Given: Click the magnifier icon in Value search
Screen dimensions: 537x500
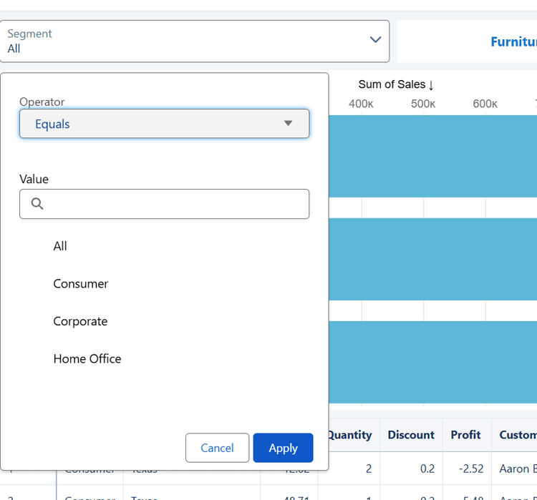Looking at the screenshot, I should pyautogui.click(x=38, y=204).
